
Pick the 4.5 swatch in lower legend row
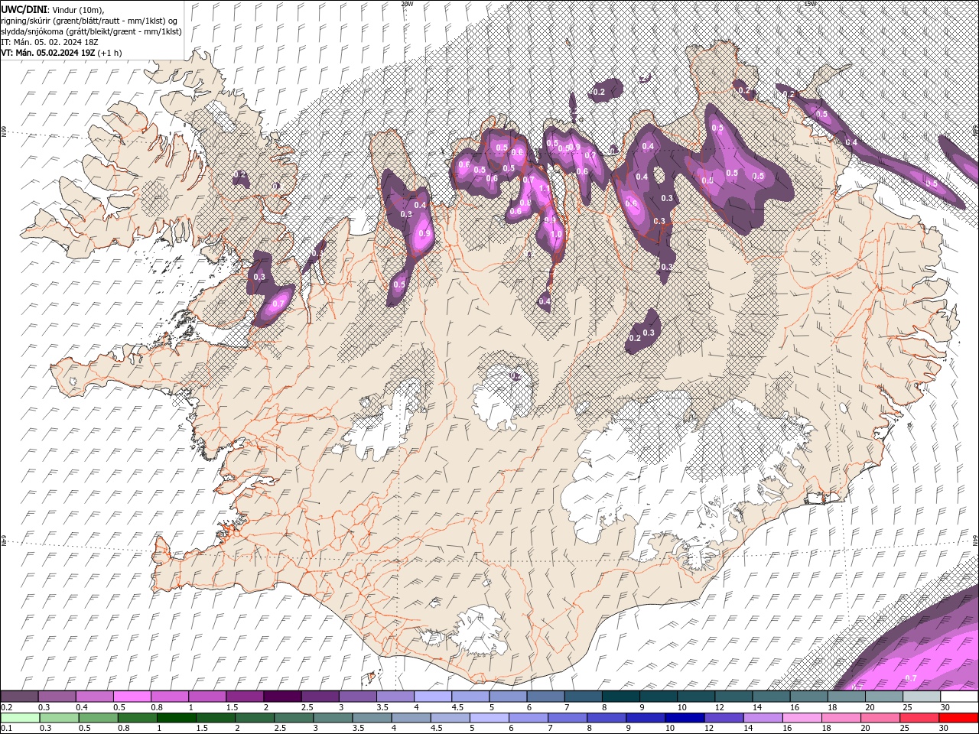click(450, 718)
